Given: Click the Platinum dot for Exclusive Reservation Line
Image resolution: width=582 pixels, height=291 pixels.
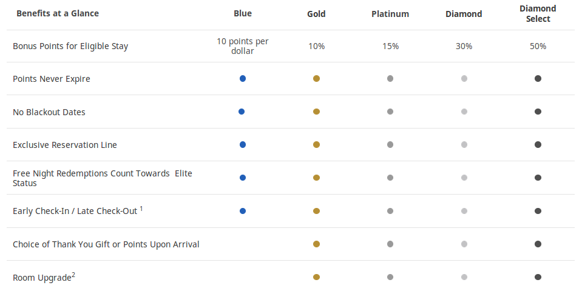Looking at the screenshot, I should (390, 144).
